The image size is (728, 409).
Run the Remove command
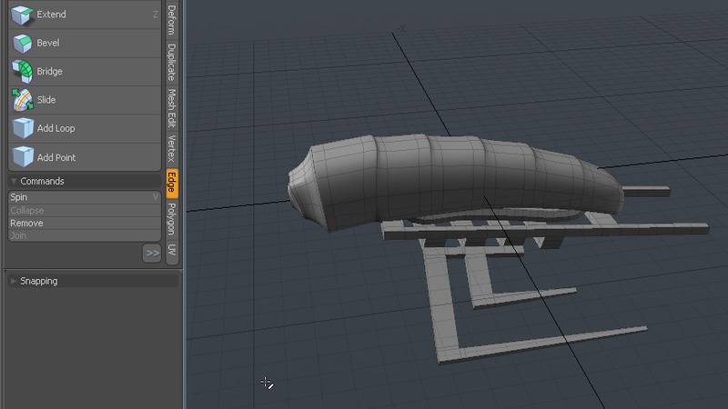coord(85,223)
